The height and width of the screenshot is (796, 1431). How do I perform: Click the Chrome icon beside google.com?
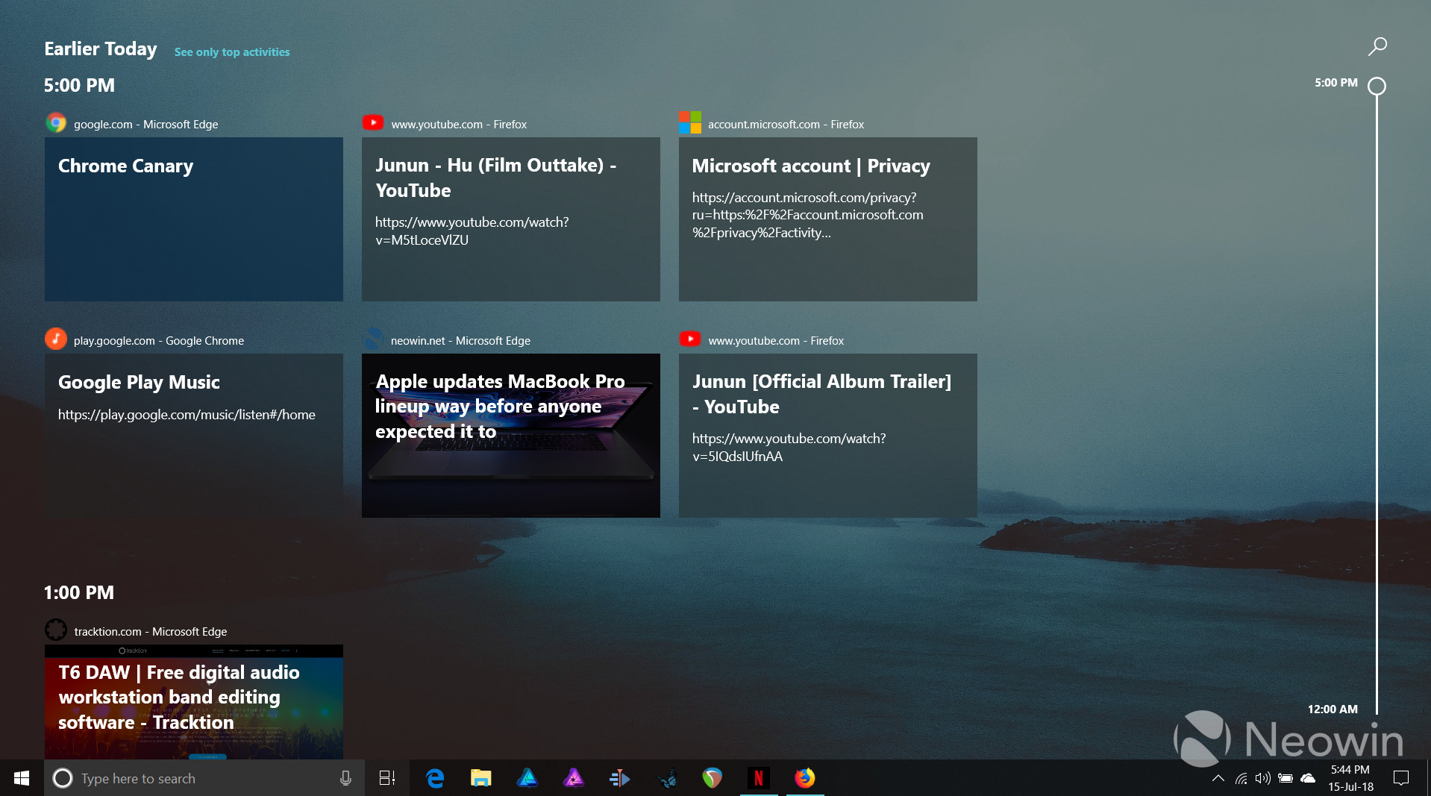56,123
